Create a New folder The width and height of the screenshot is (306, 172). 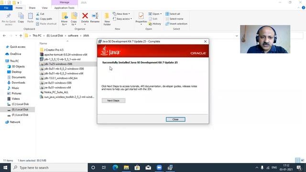(107, 19)
